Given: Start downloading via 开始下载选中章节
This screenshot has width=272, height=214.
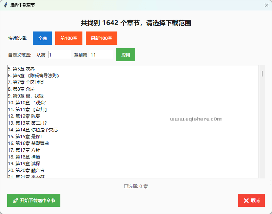Looking at the screenshot, I should pos(34,200).
